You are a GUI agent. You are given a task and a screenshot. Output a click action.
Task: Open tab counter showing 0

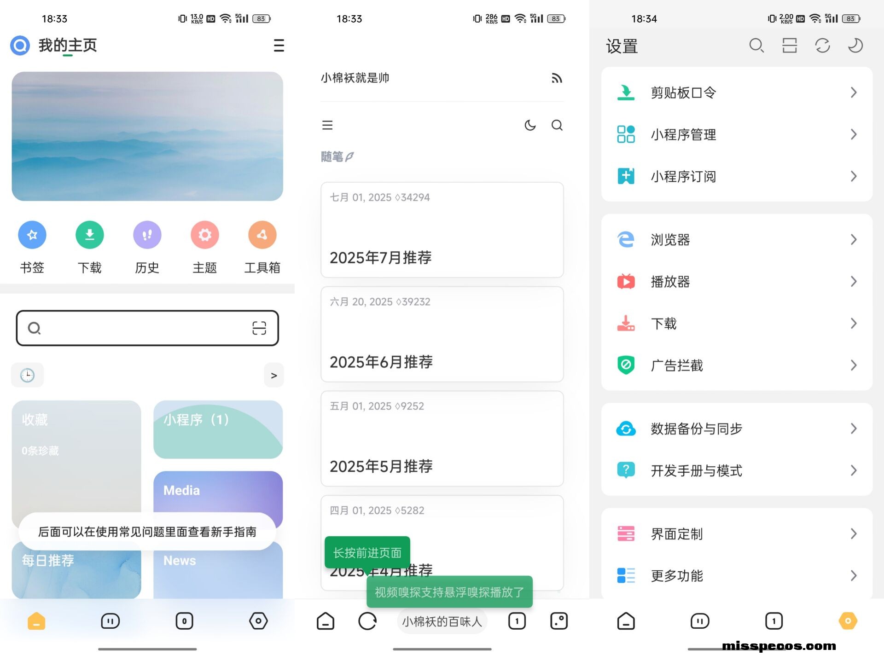pyautogui.click(x=184, y=621)
